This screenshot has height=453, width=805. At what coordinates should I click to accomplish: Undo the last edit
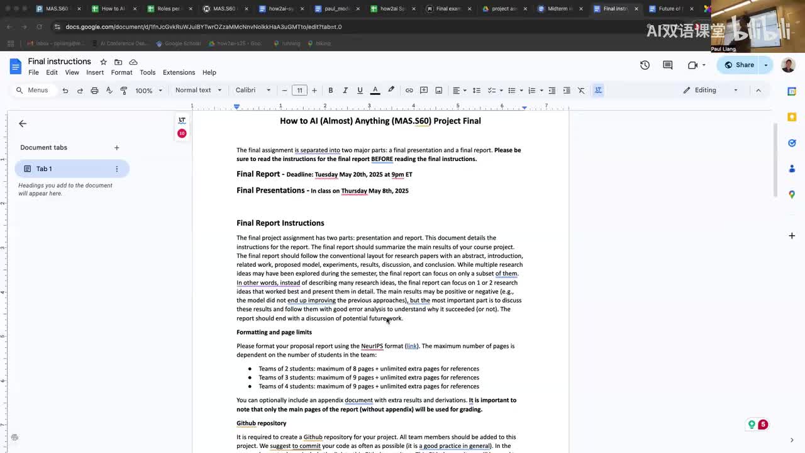pos(65,90)
